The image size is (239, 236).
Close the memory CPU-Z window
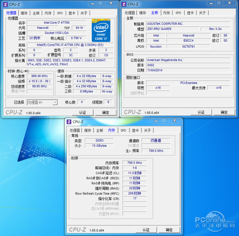tap(174, 121)
